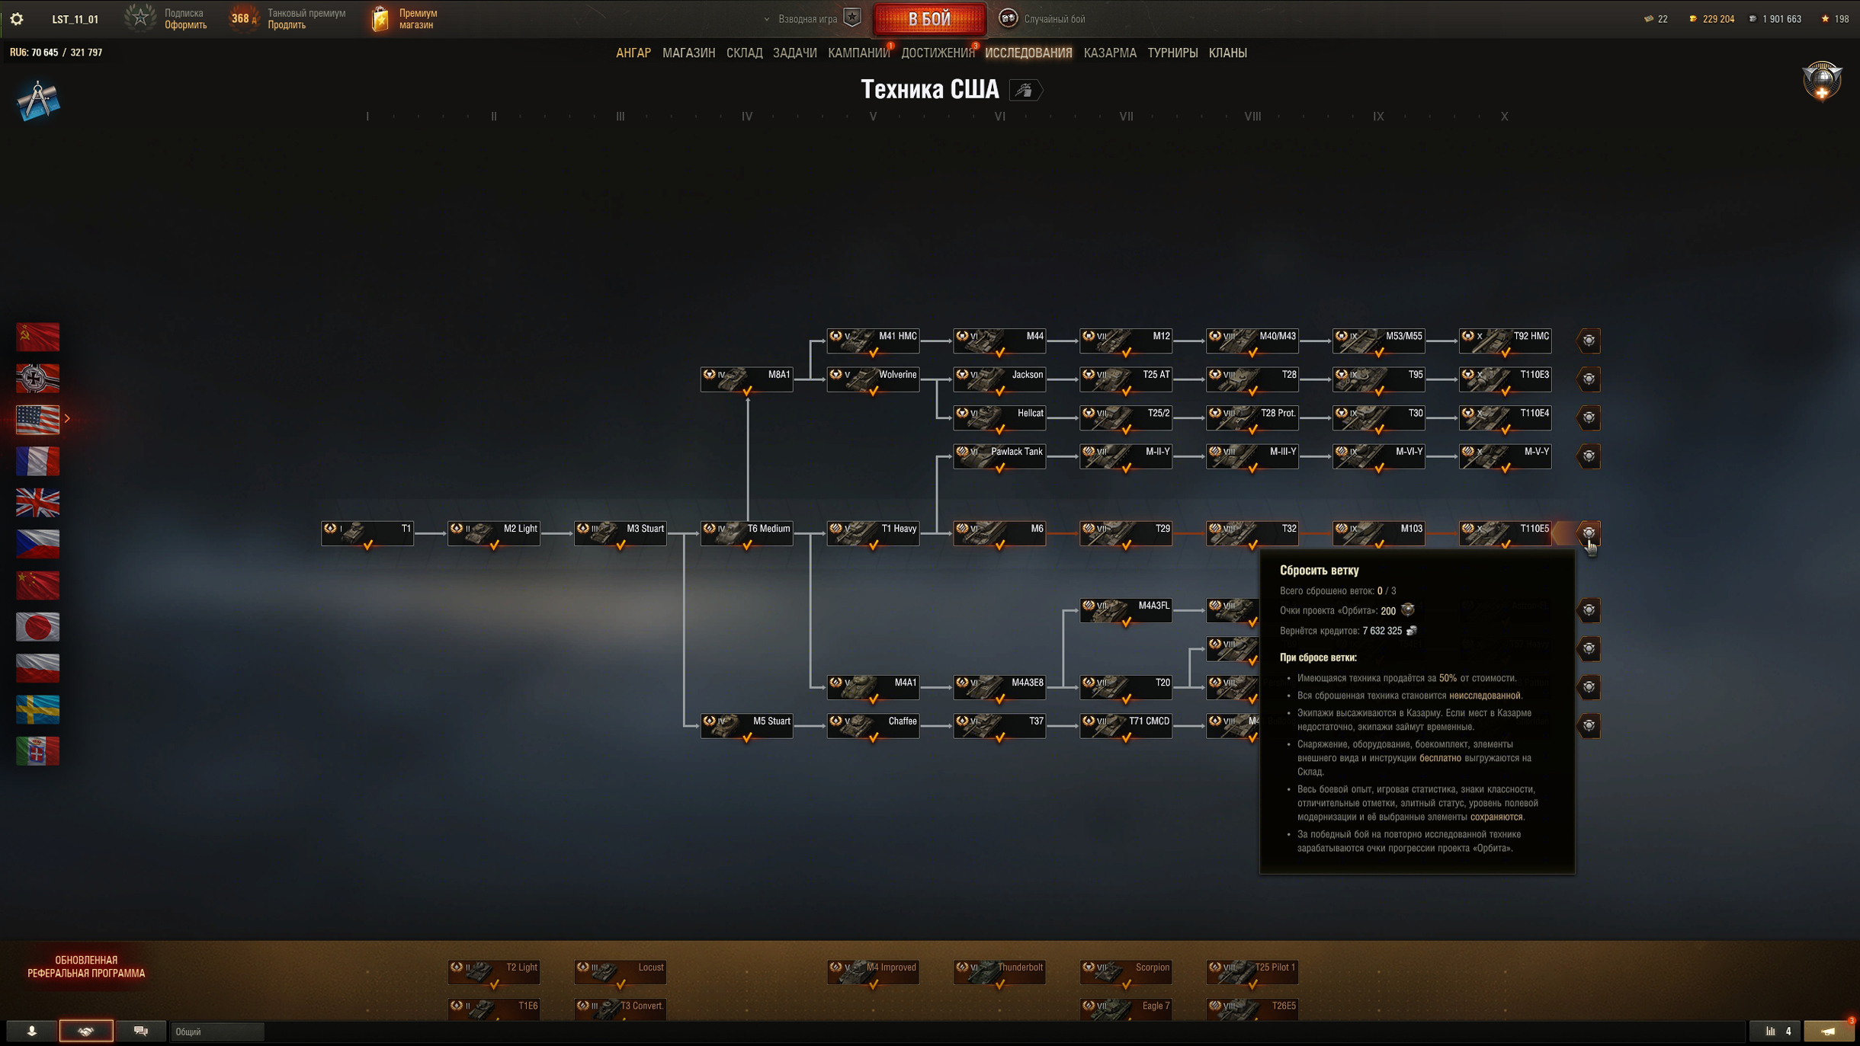The image size is (1860, 1046).
Task: Select the АНГАР hangar menu item
Action: coord(631,53)
